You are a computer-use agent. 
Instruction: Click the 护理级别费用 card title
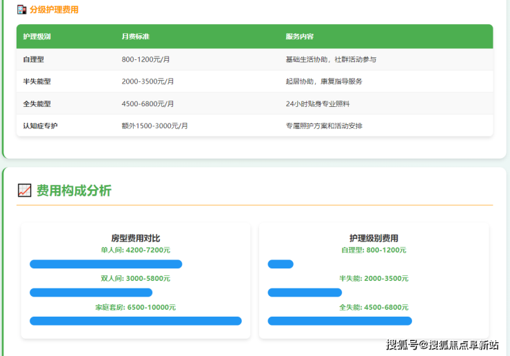[374, 238]
